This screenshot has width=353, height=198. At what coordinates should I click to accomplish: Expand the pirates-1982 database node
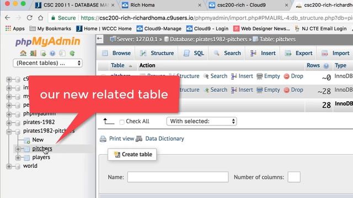tap(9, 123)
